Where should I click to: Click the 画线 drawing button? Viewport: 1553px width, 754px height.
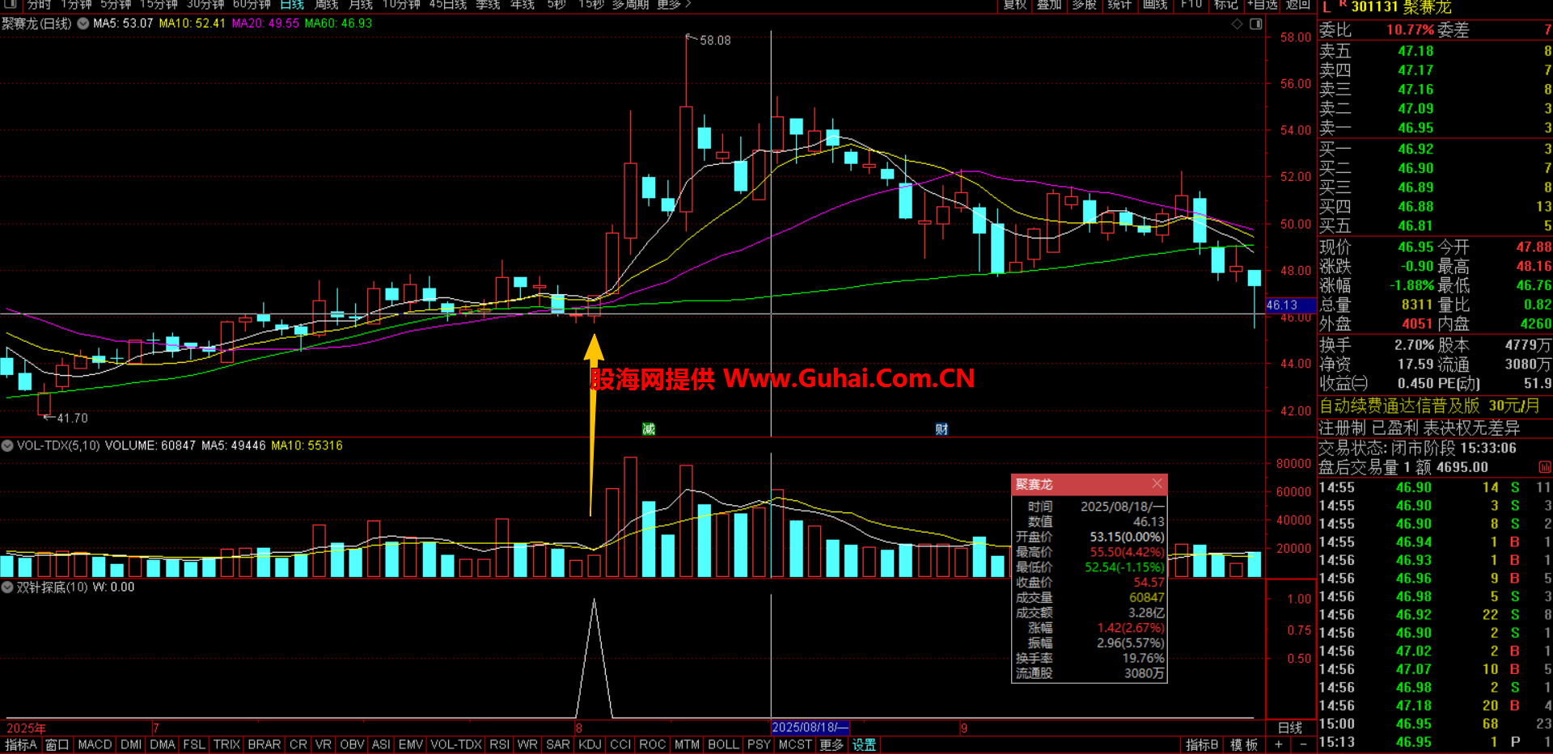(1155, 5)
